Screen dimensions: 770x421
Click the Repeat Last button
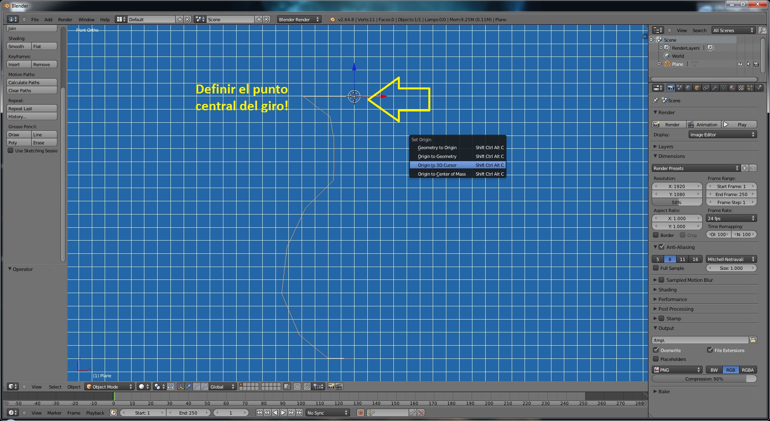(x=32, y=109)
